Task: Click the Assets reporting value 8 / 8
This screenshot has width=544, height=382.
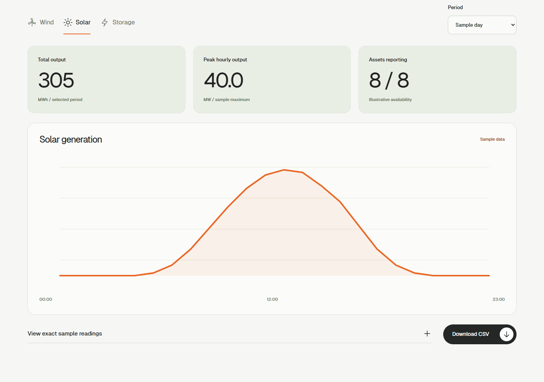Action: [x=389, y=80]
